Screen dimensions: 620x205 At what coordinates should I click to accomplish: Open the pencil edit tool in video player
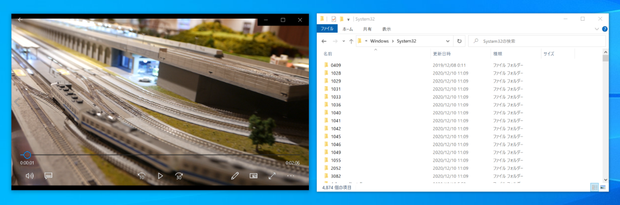(235, 176)
